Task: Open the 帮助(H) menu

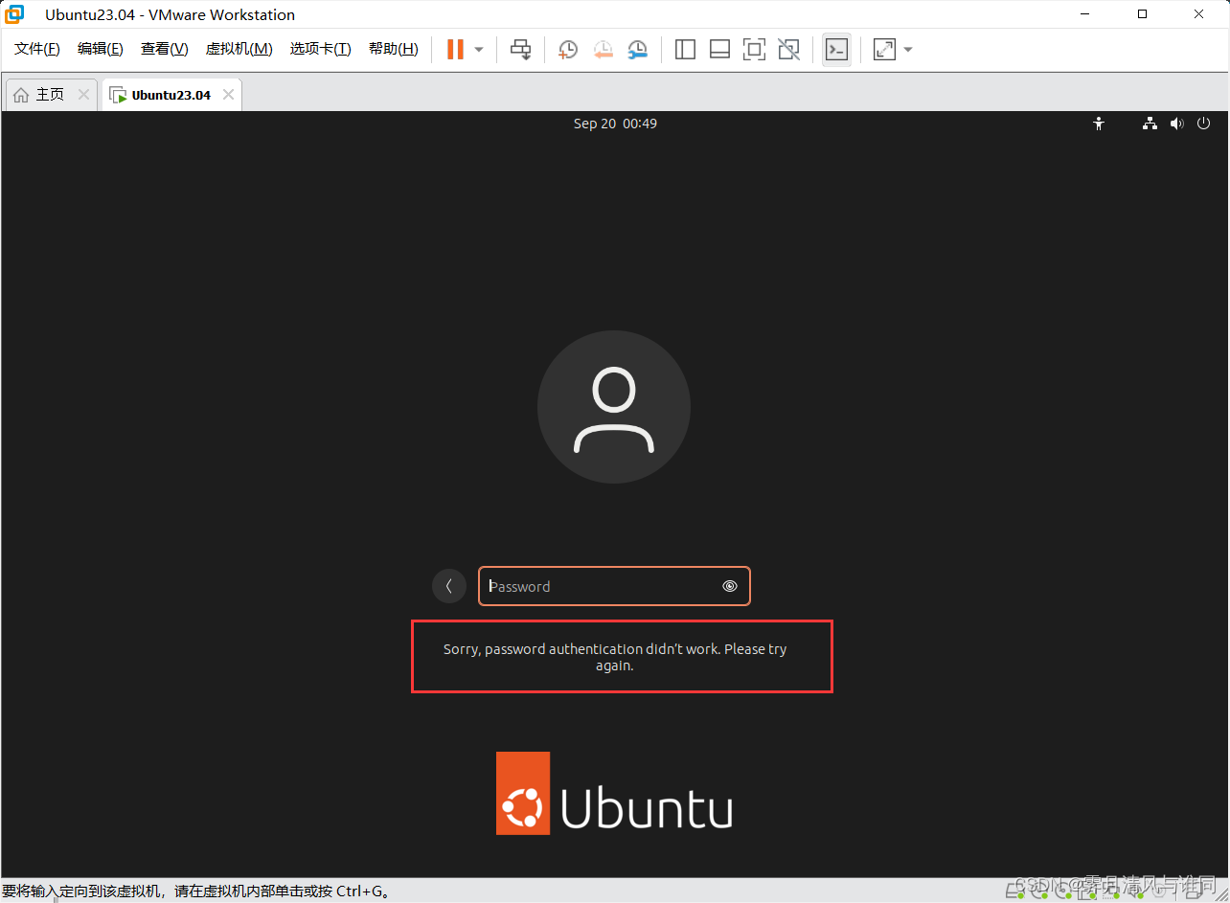Action: (x=393, y=49)
